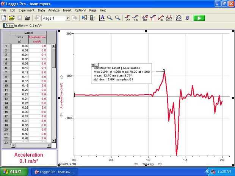
Task: Click the Time (s) axis label
Action: tap(148, 164)
